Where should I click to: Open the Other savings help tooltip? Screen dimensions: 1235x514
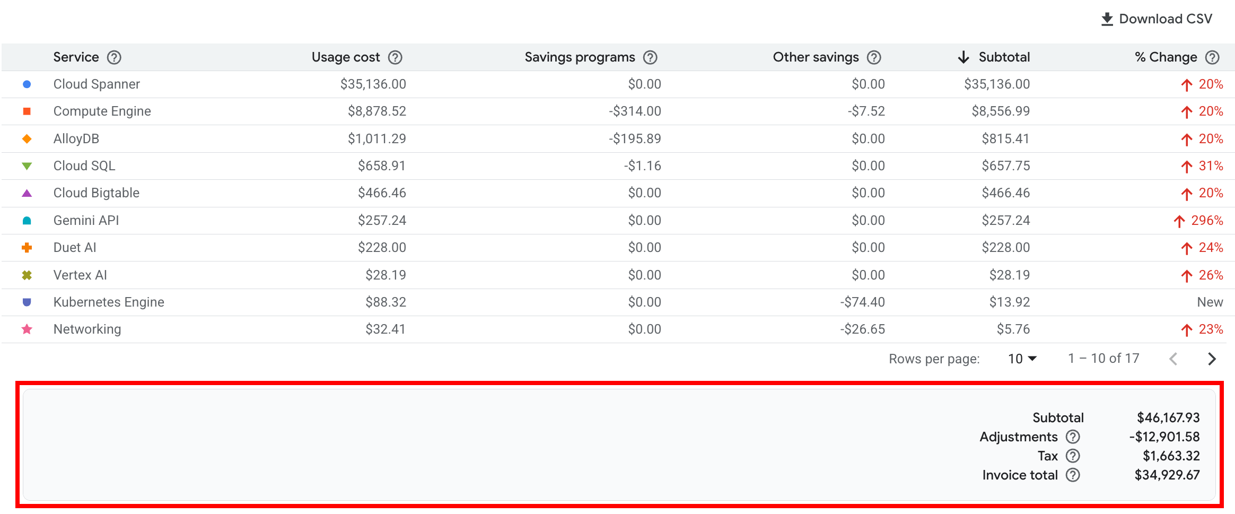874,57
